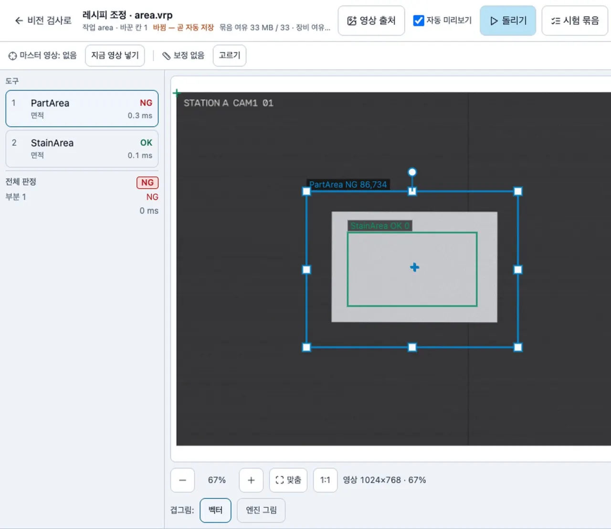Run the recipe with 돌리기
This screenshot has width=611, height=529.
pyautogui.click(x=508, y=21)
